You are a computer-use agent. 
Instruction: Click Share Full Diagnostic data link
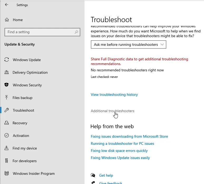pos(139,61)
